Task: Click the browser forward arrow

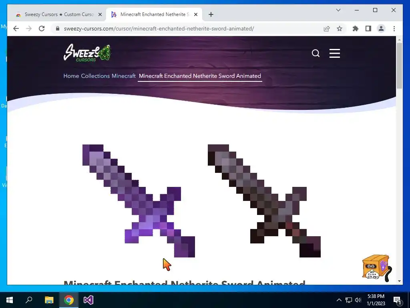Action: coord(29,28)
